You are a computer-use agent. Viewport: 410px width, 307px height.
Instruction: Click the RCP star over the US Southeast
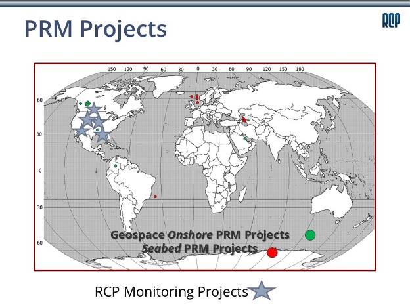(102, 134)
